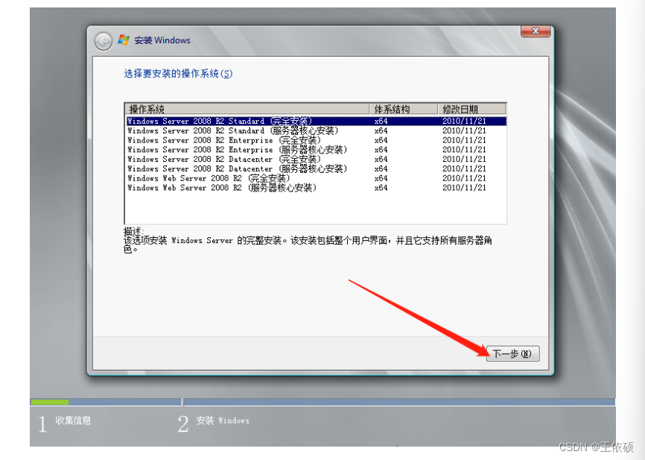
Task: Click step 1 收集信息 at the bottom
Action: (65, 423)
